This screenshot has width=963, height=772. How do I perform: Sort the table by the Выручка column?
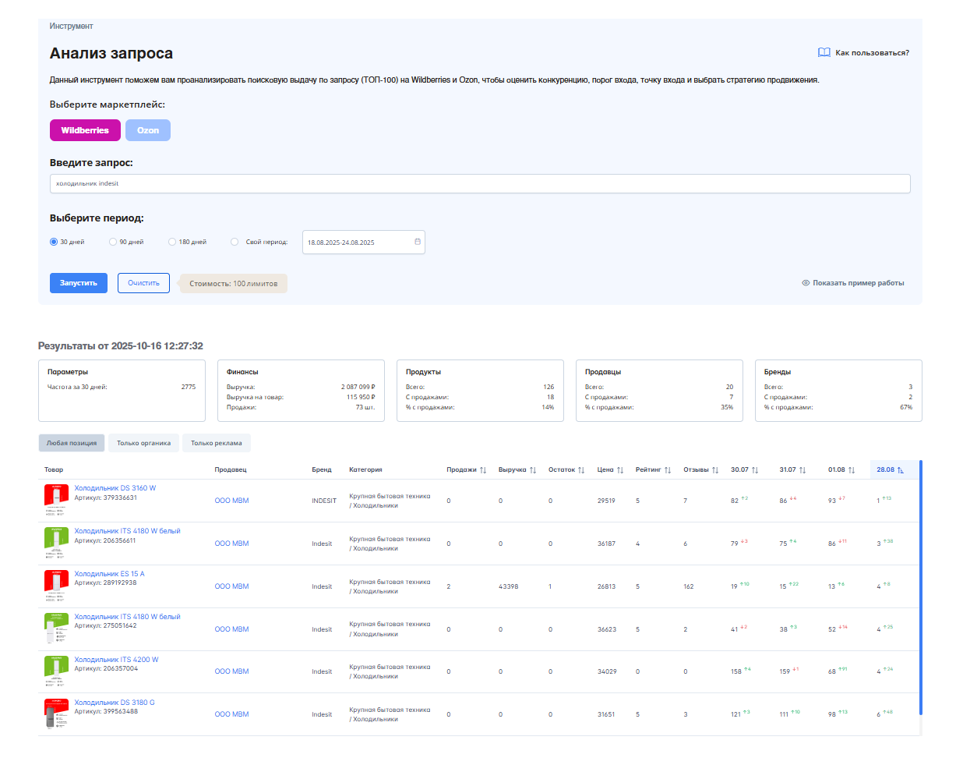(x=533, y=470)
